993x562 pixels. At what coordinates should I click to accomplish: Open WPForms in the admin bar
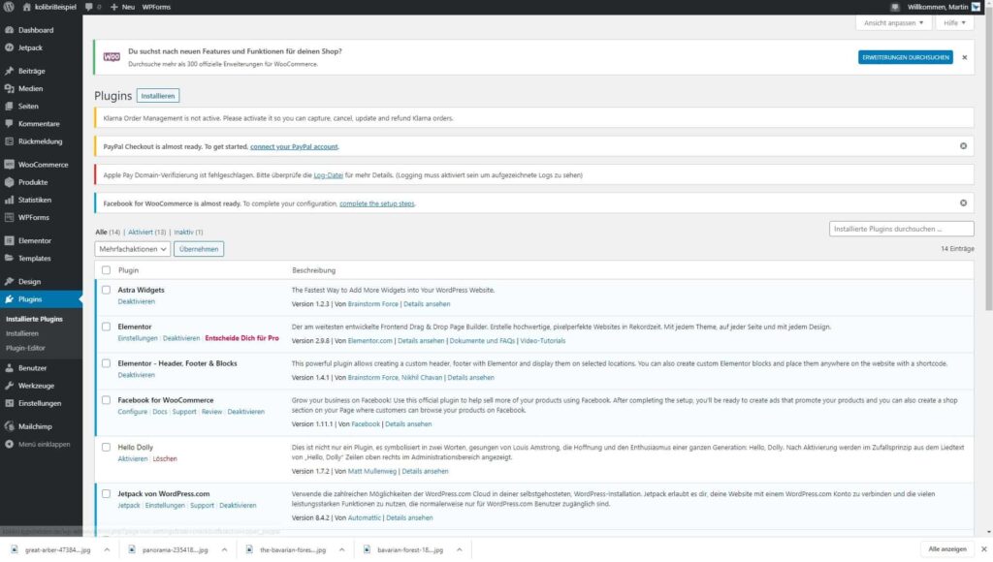click(x=156, y=7)
